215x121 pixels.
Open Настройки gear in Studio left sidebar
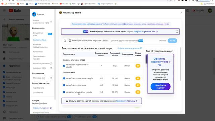click(x=4, y=112)
